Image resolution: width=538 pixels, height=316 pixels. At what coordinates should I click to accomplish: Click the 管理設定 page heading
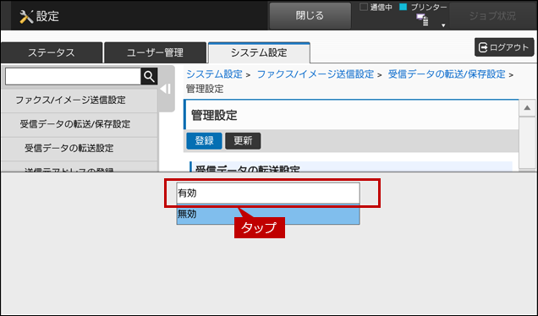coord(214,115)
